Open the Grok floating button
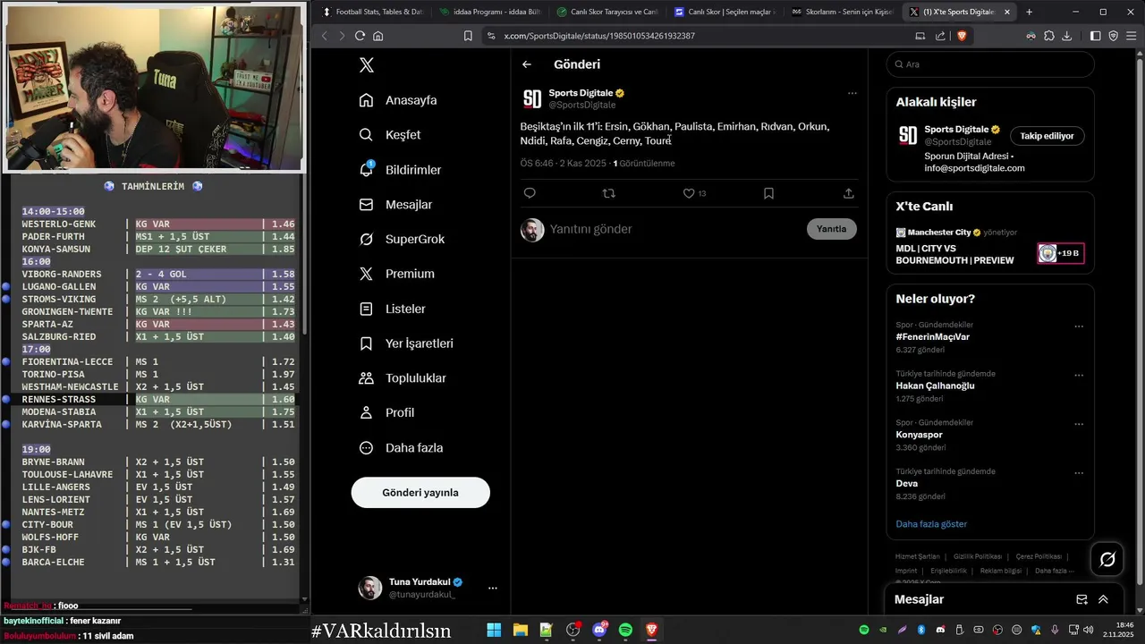 1107,560
